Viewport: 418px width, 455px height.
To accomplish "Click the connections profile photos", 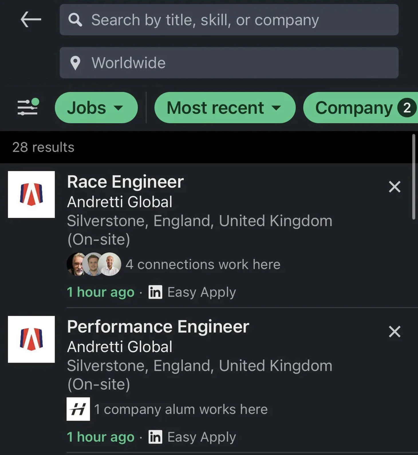I will tap(94, 264).
